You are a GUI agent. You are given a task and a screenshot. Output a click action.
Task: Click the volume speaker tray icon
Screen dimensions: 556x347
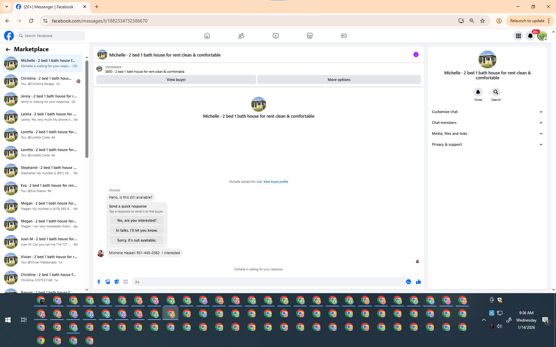[499, 327]
